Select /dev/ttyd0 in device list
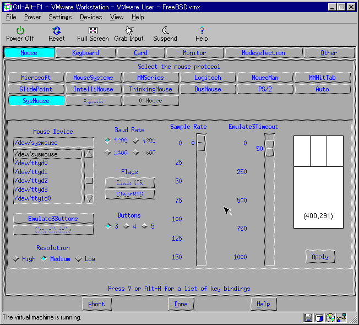The image size is (359, 325). point(47,163)
